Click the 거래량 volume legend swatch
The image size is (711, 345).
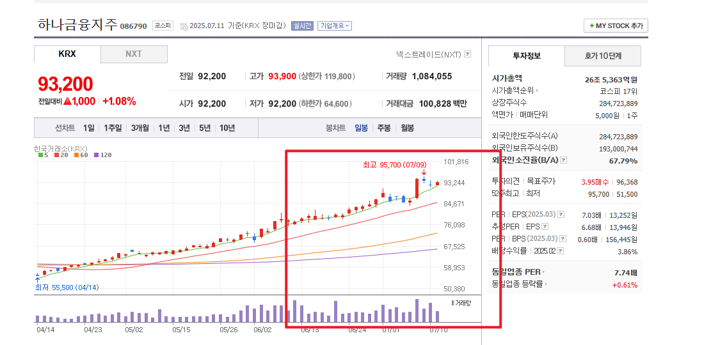click(x=453, y=303)
